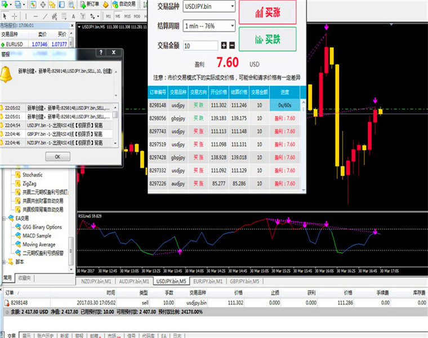The height and width of the screenshot is (338, 428).
Task: Click the 交易金额 amount input field
Action: coord(200,46)
